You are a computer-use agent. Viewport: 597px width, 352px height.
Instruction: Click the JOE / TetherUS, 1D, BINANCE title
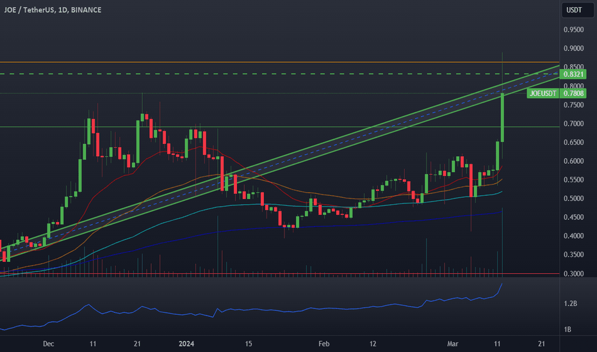53,10
